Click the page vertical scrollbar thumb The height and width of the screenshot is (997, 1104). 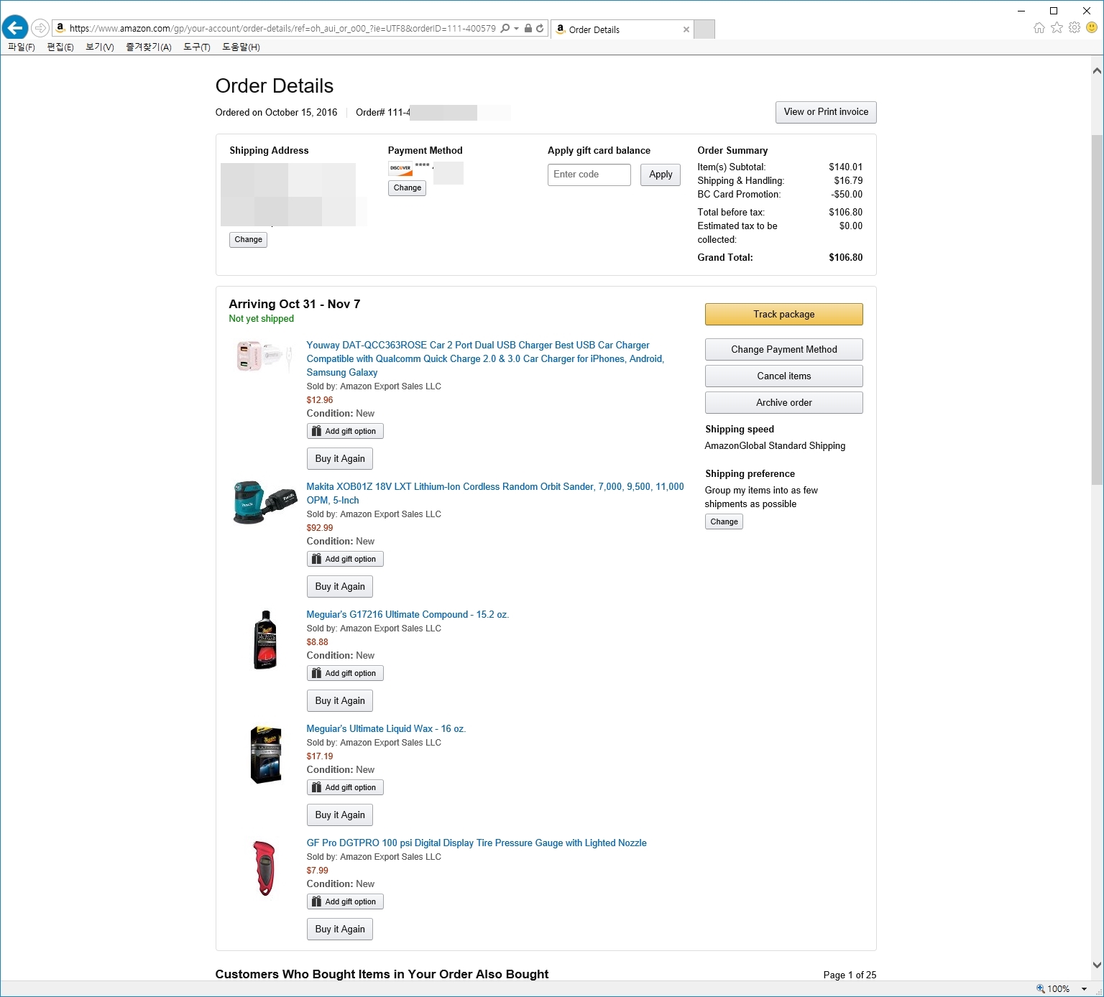[1097, 309]
